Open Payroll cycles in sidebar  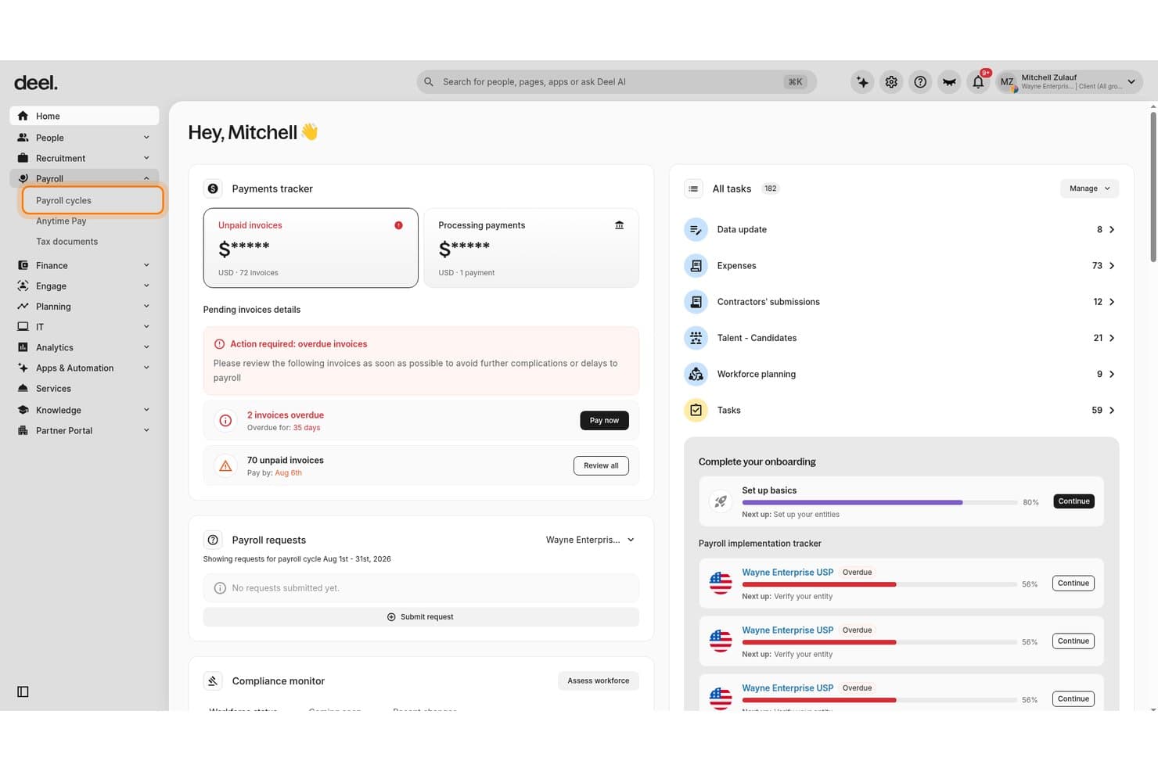93,200
